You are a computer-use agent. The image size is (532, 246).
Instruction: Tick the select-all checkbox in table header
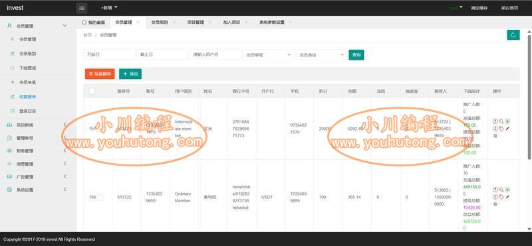click(92, 91)
